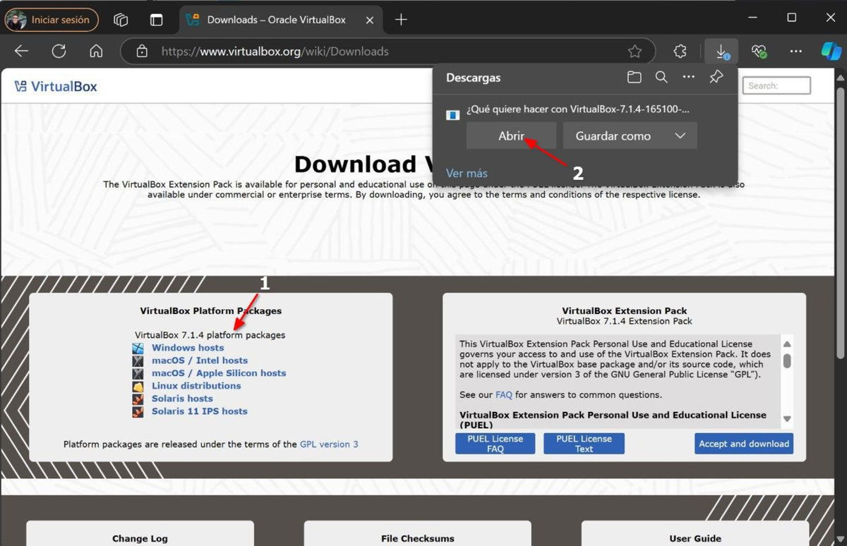This screenshot has height=546, width=847.
Task: Search downloads with the magnifier icon
Action: pos(661,78)
